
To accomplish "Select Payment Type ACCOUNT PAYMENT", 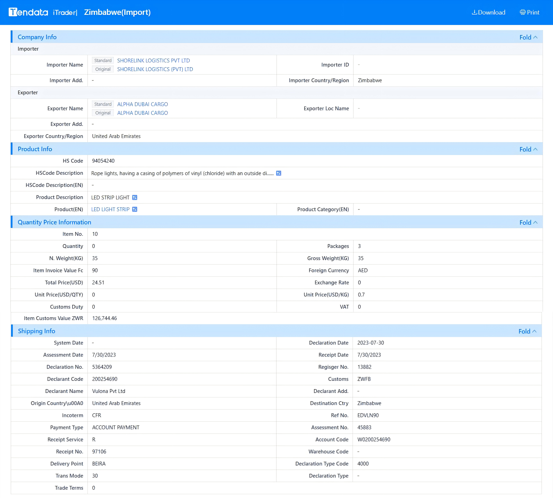I will tap(116, 428).
